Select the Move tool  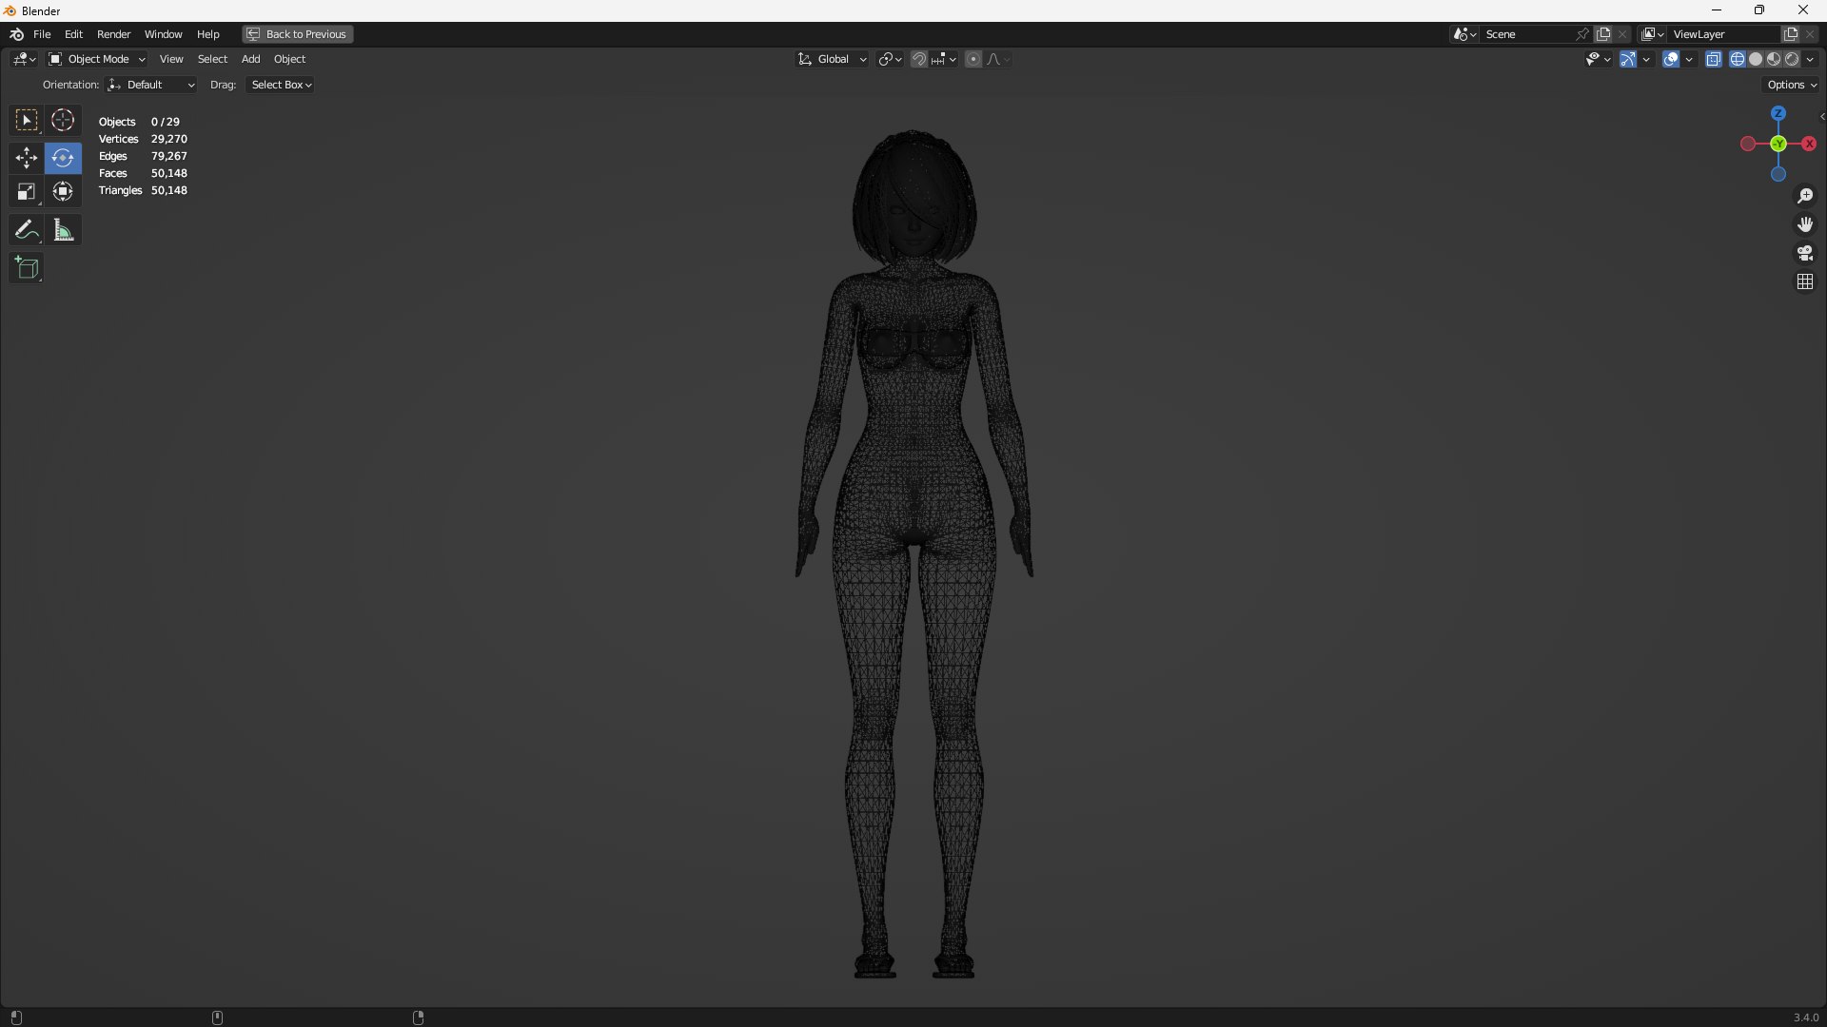pyautogui.click(x=26, y=158)
